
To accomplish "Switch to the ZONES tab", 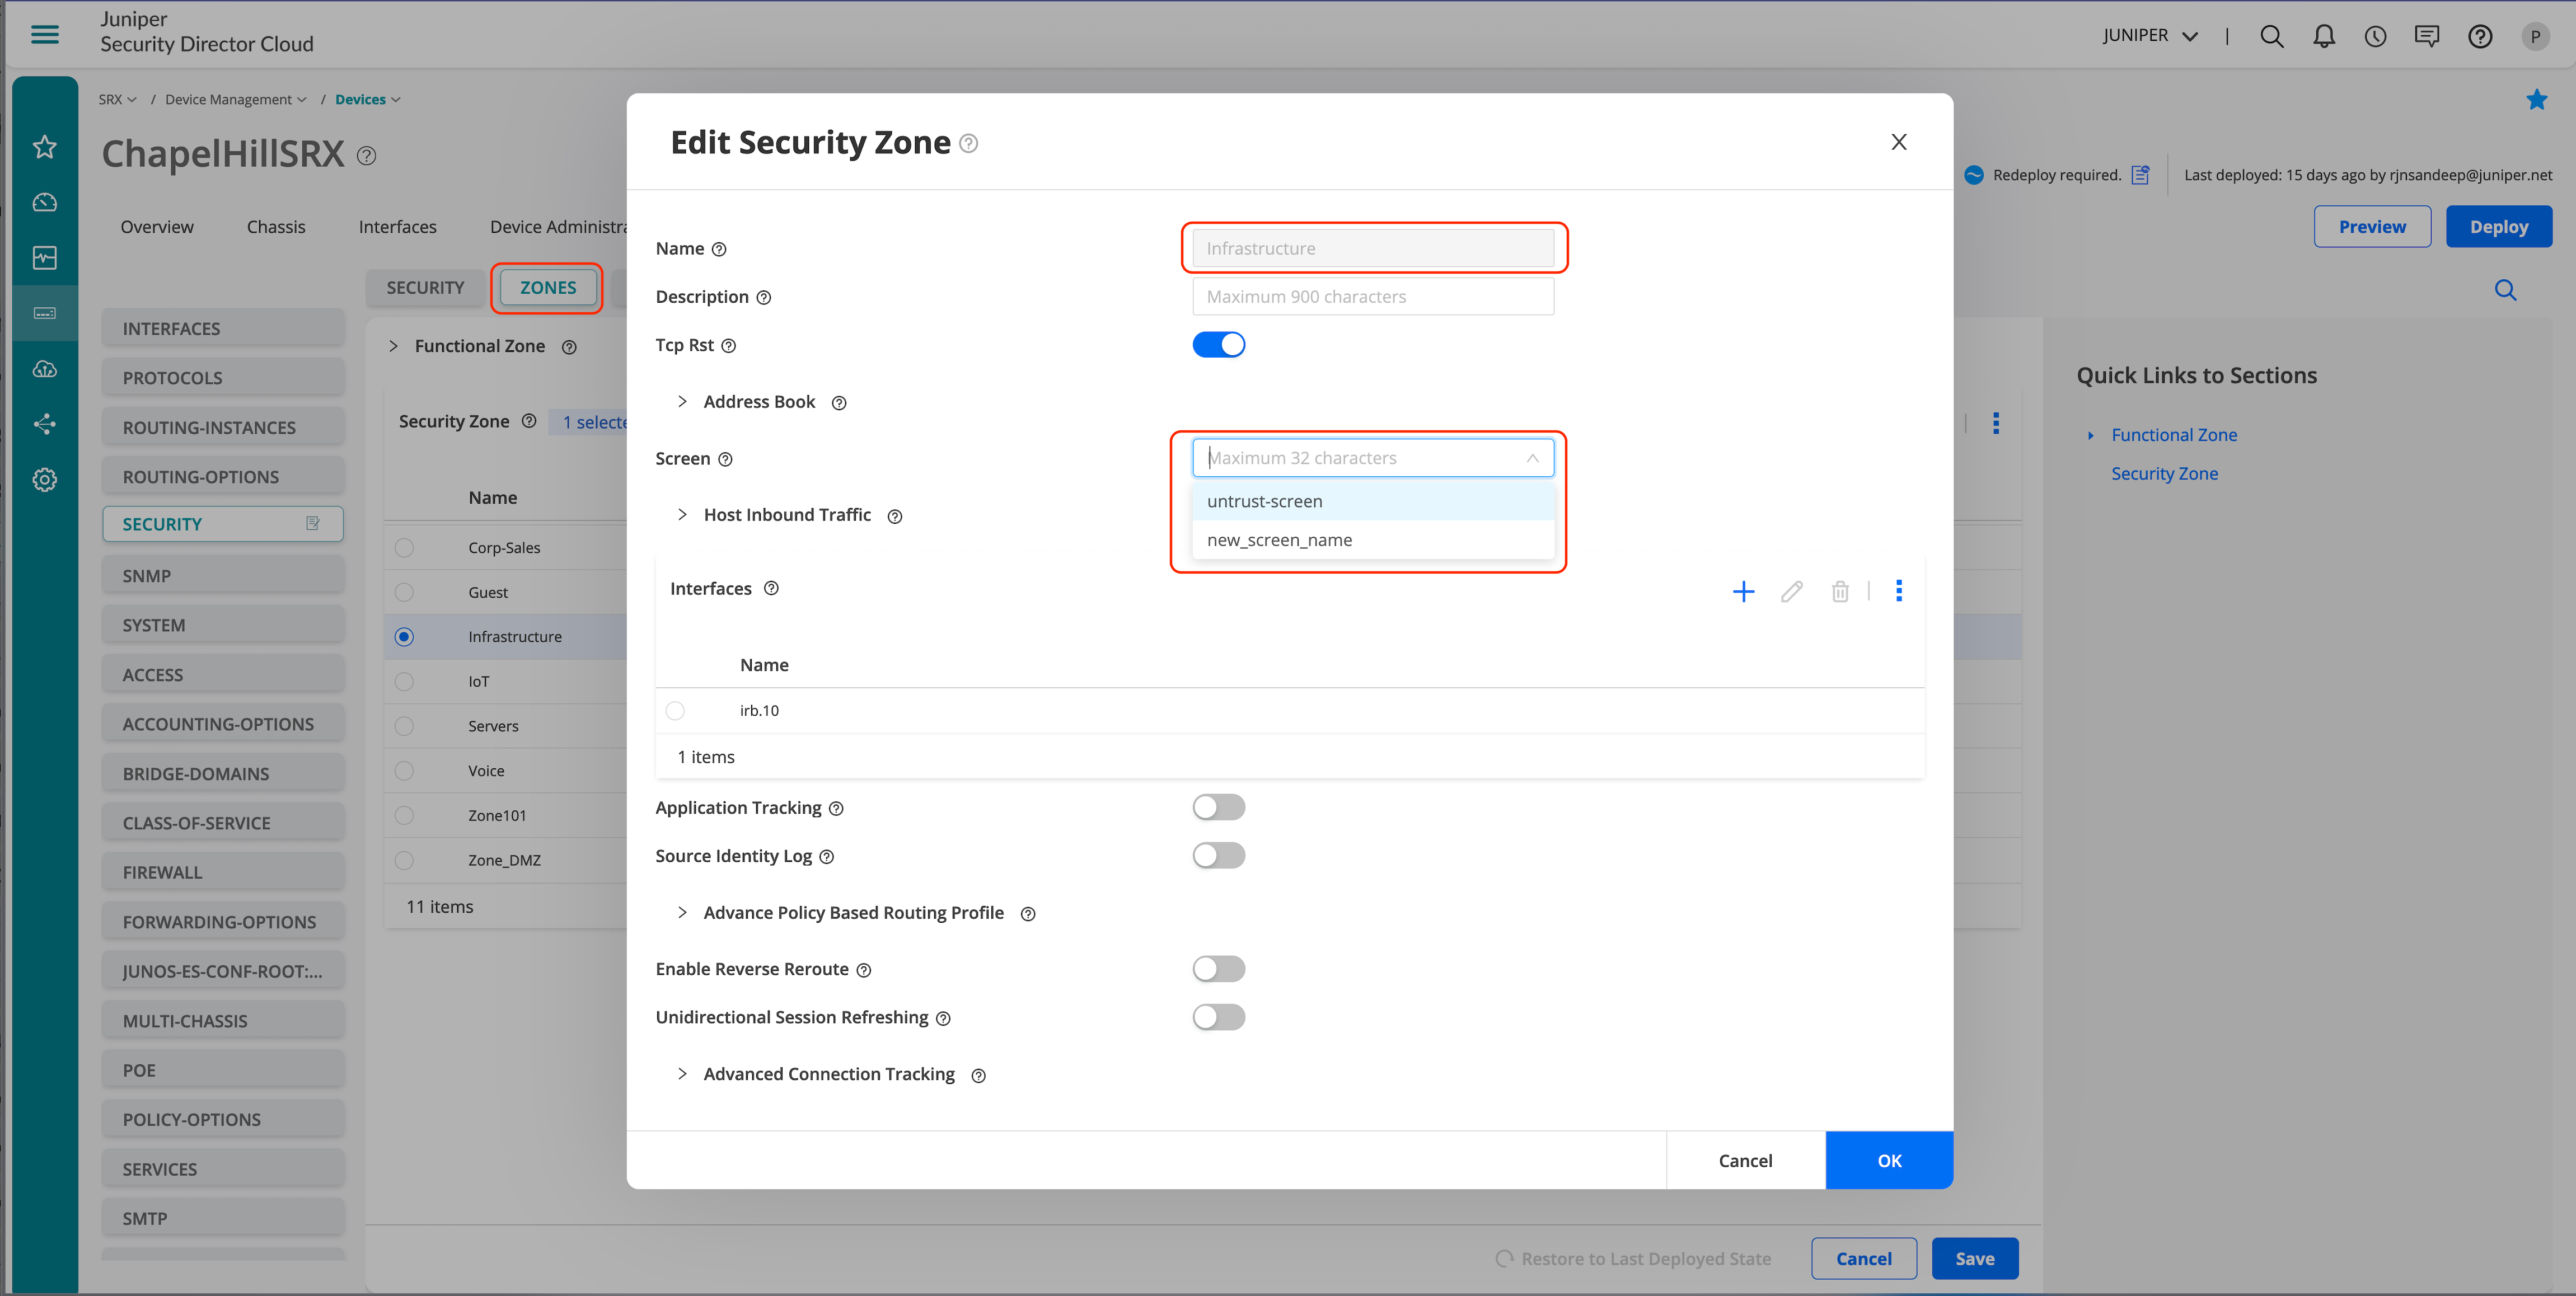I will point(547,288).
